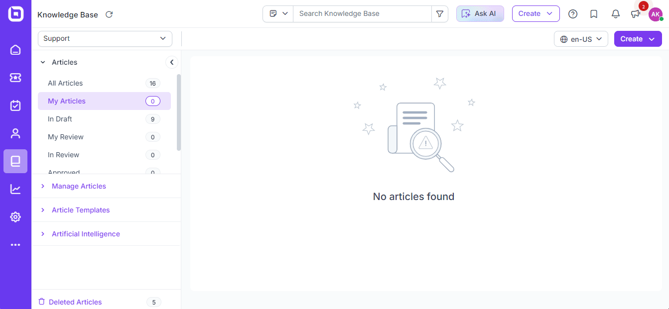Select In Review articles
The image size is (669, 309).
[104, 155]
